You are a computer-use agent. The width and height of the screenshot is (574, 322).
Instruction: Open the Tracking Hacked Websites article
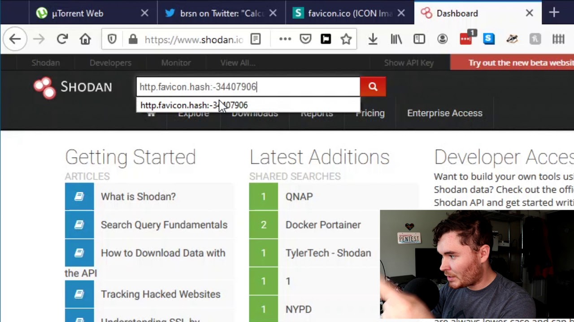coord(161,294)
